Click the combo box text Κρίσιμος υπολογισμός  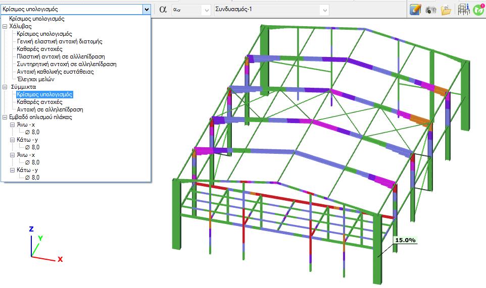30,9
